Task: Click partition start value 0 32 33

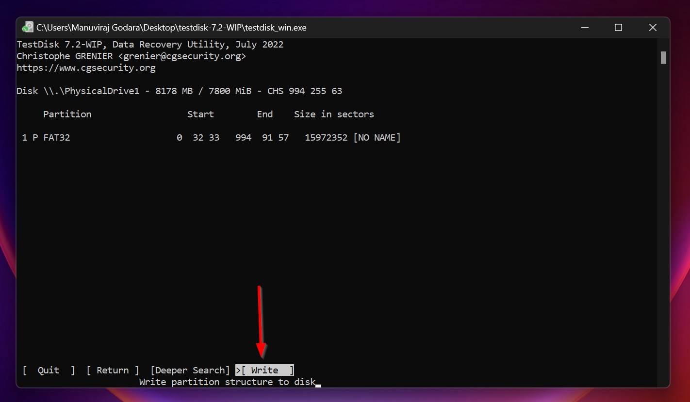Action: [x=198, y=137]
